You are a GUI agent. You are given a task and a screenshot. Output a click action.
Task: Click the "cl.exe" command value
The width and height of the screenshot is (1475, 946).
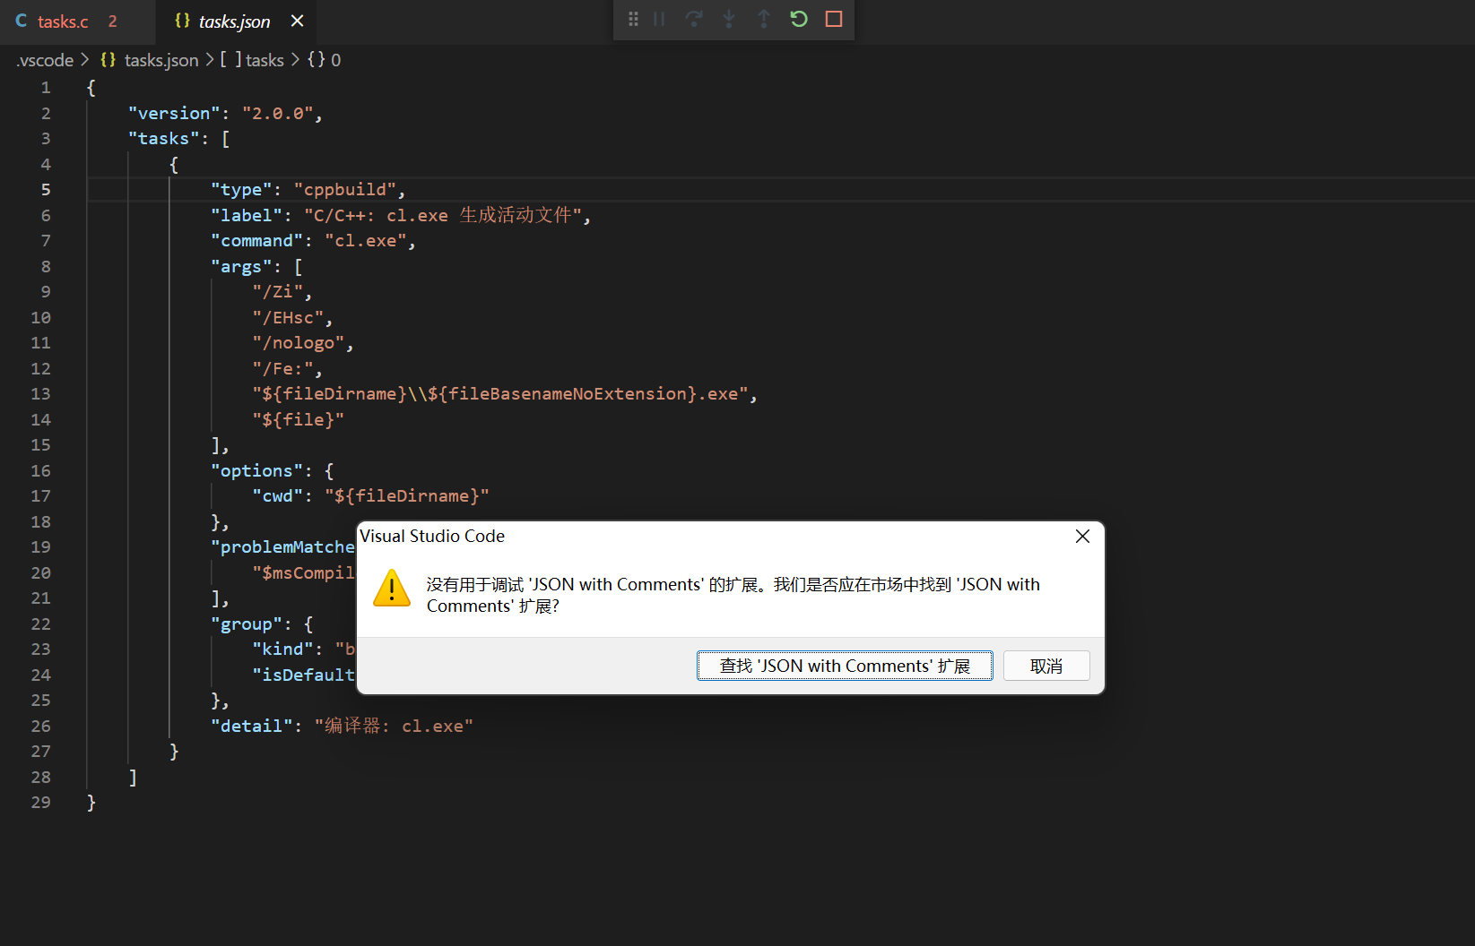click(366, 241)
